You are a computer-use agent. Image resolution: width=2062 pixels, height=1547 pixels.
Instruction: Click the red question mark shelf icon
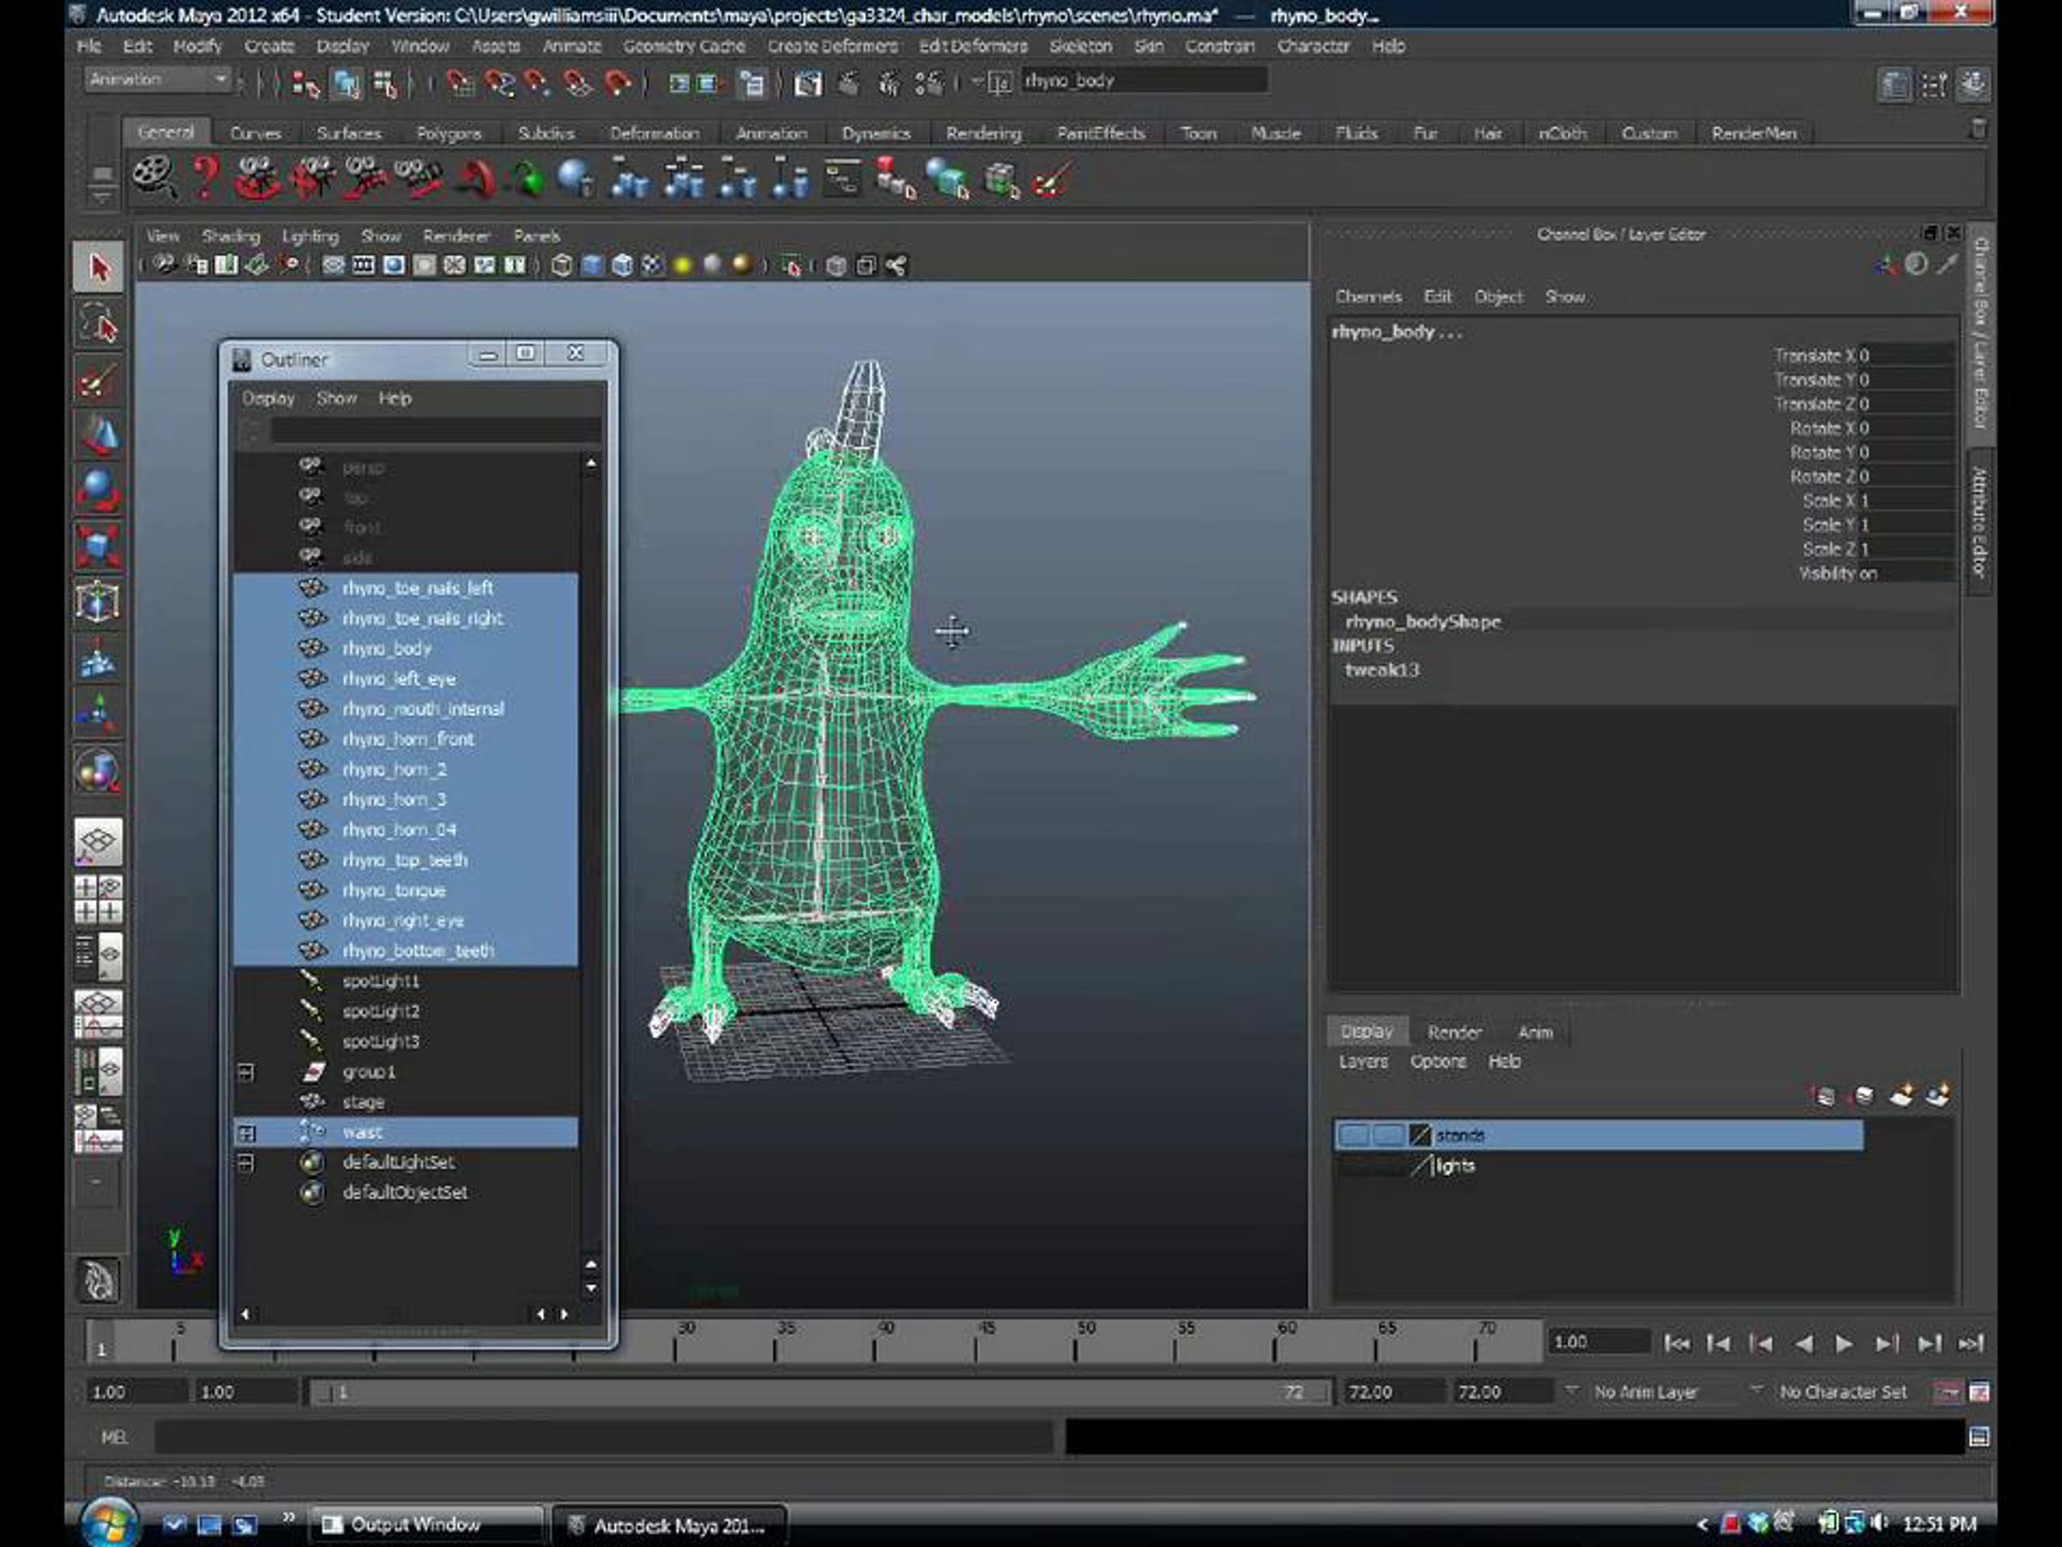(205, 177)
